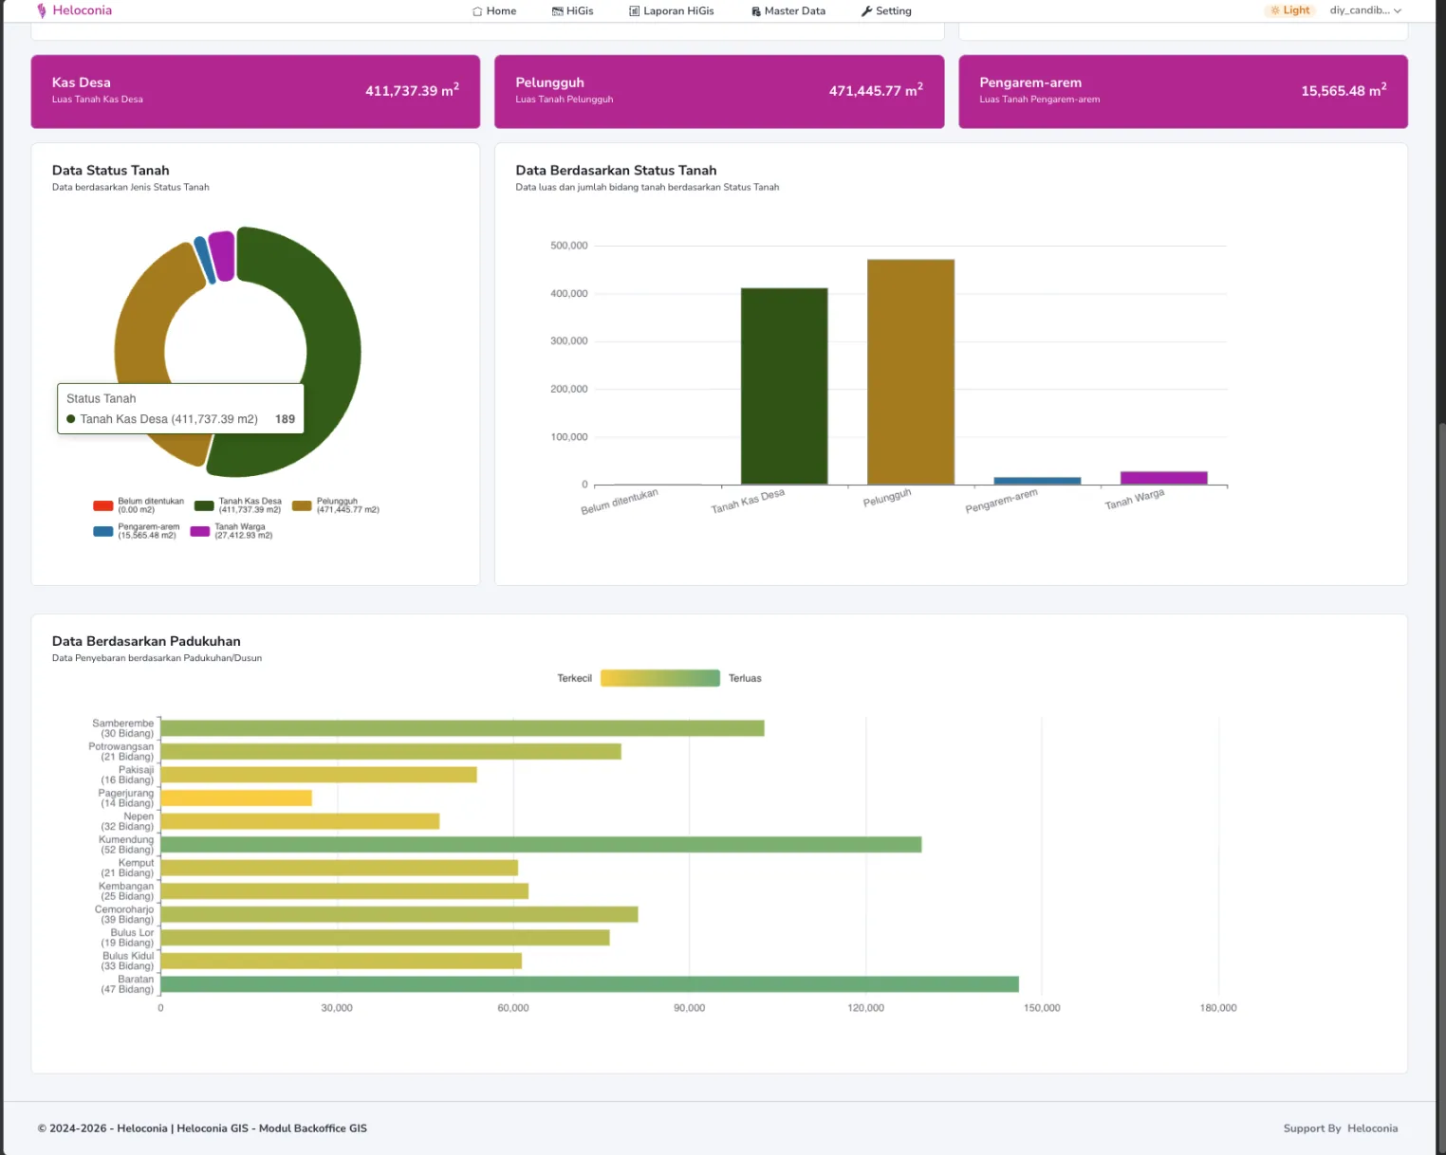
Task: Click the Master Data database icon
Action: (756, 11)
